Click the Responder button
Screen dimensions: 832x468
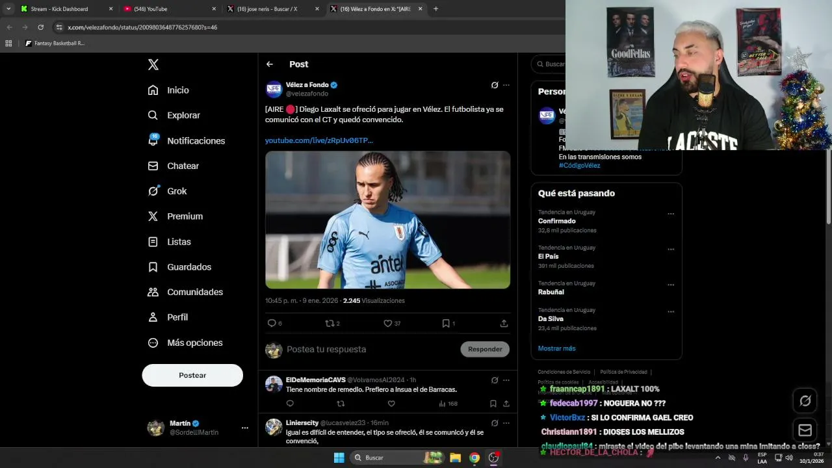coord(485,349)
